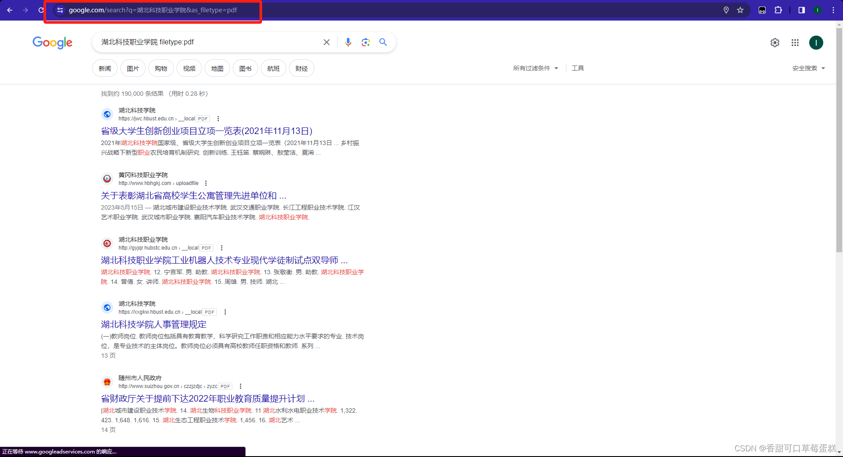Viewport: 843px width, 457px height.
Task: Select the 图书 filter tab
Action: coord(245,68)
